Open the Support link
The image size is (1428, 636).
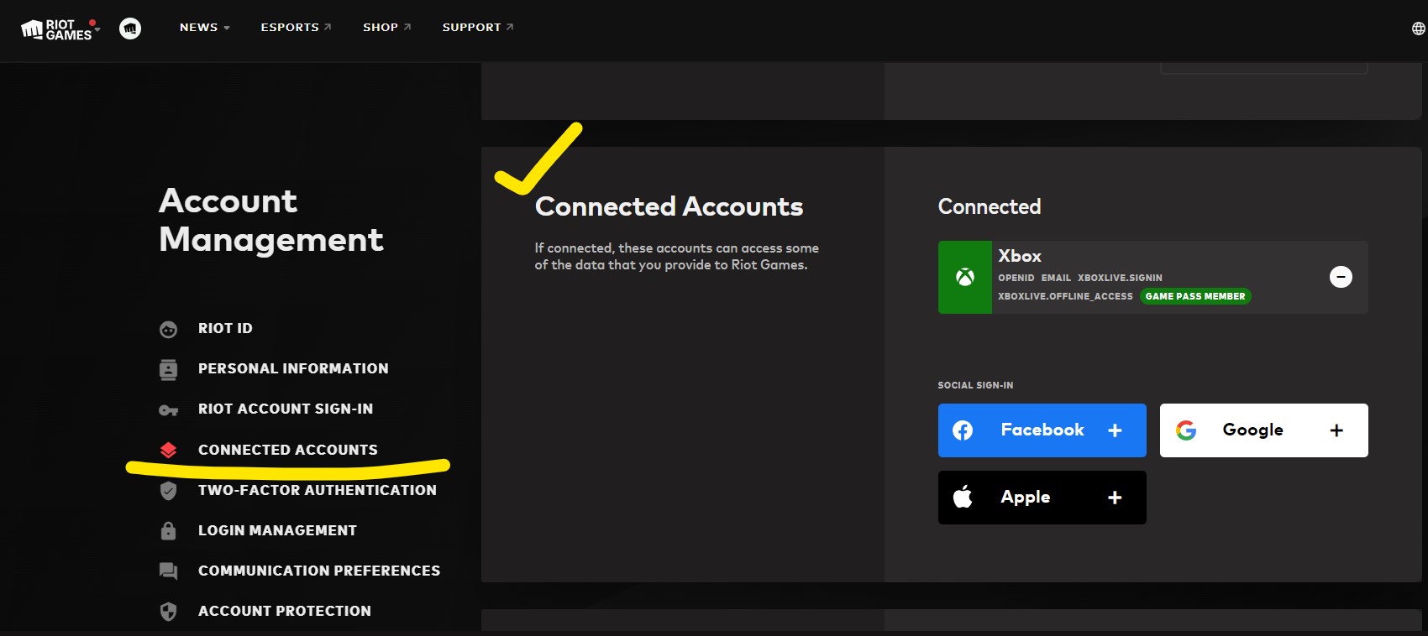coord(478,28)
